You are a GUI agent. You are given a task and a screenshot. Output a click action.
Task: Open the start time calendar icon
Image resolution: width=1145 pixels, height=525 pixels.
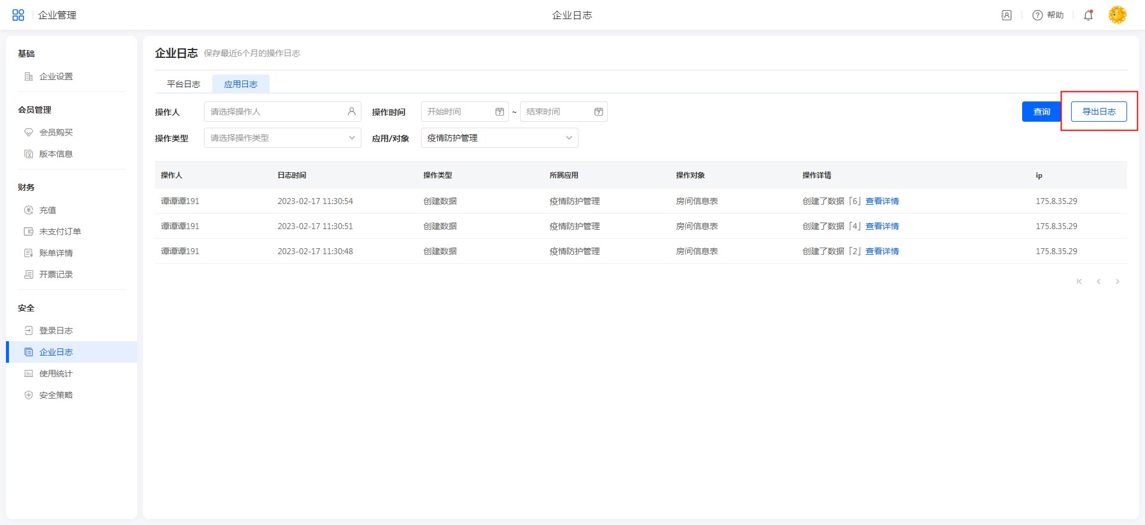(x=500, y=112)
